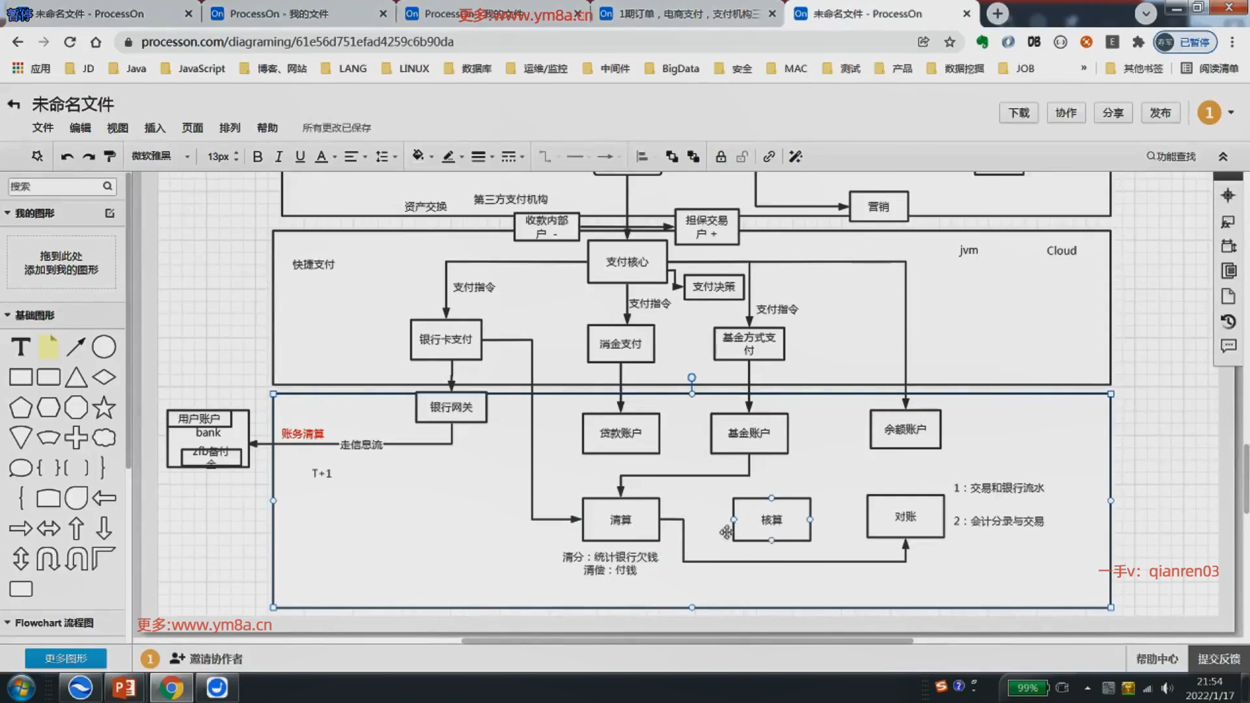Open the comments icon in right sidebar
The image size is (1250, 703).
[x=1228, y=346]
